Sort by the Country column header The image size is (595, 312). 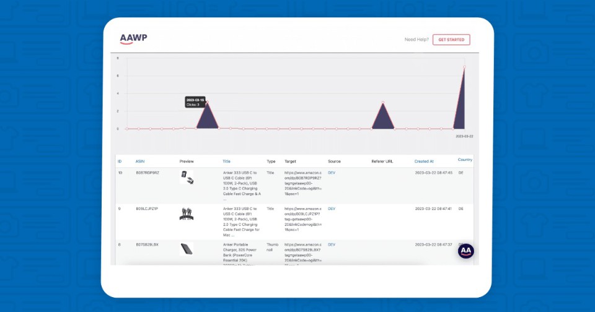[465, 160]
